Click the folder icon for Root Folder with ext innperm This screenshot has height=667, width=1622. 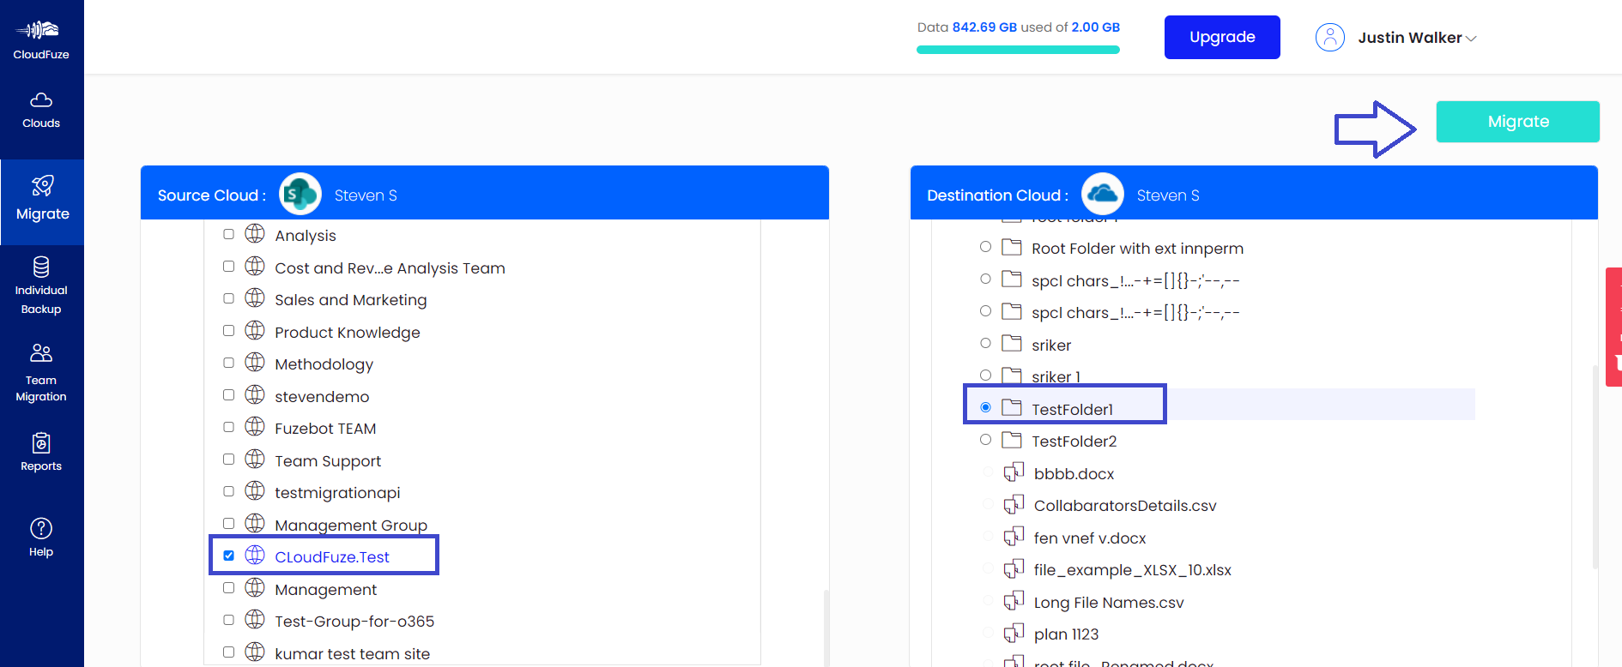pyautogui.click(x=1012, y=247)
